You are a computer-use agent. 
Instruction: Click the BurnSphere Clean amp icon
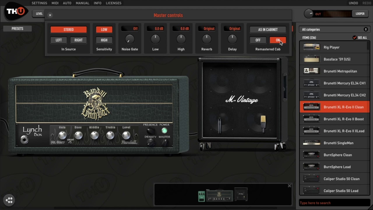point(311,155)
